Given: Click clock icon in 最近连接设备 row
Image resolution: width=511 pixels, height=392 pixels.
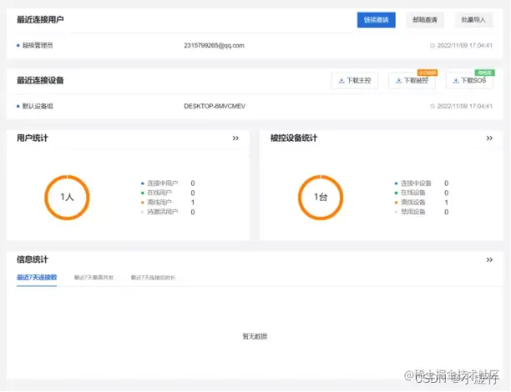Looking at the screenshot, I should pos(433,106).
